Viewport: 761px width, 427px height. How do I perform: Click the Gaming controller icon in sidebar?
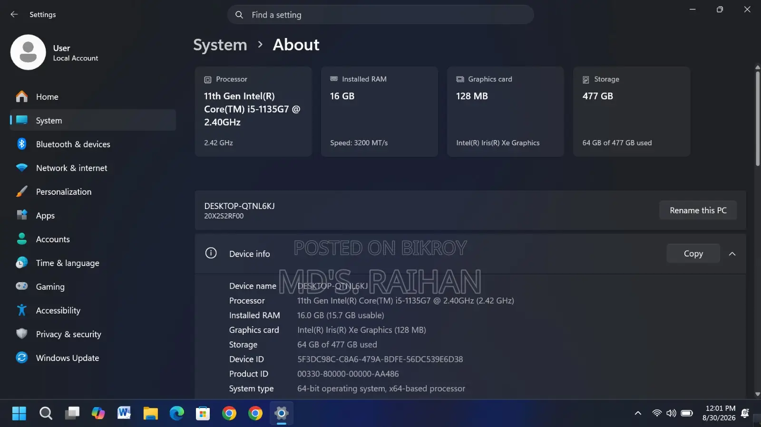point(22,286)
